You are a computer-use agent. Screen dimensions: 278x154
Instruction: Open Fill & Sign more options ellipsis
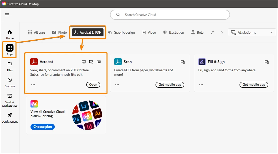point(201,85)
